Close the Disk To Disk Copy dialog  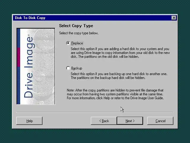pyautogui.click(x=174, y=18)
